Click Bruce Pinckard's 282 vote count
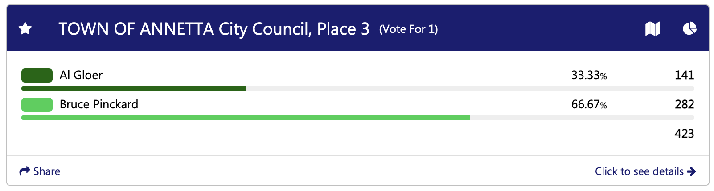This screenshot has height=191, width=714. click(x=684, y=104)
